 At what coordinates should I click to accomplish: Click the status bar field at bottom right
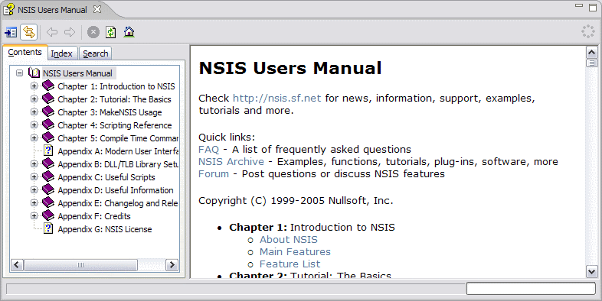pyautogui.click(x=531, y=288)
